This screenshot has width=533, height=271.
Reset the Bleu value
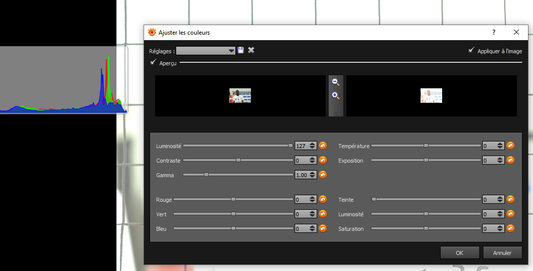(x=323, y=228)
